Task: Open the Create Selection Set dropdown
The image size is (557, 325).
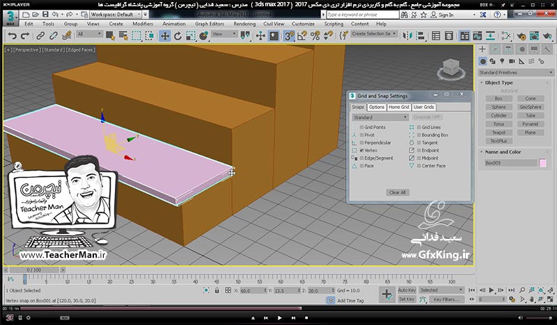Action: click(x=374, y=34)
